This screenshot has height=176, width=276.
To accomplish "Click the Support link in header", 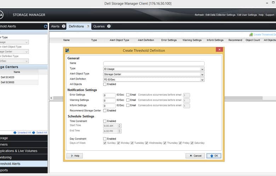I will coord(270,15).
